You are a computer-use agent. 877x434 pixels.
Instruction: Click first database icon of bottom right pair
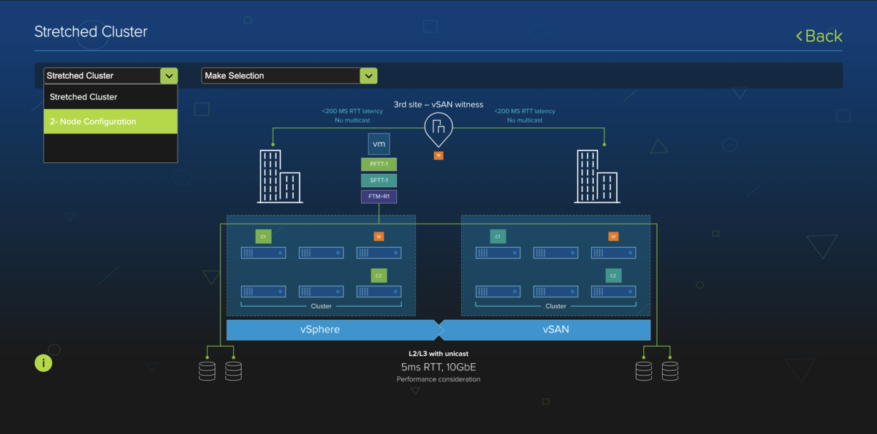tap(643, 371)
